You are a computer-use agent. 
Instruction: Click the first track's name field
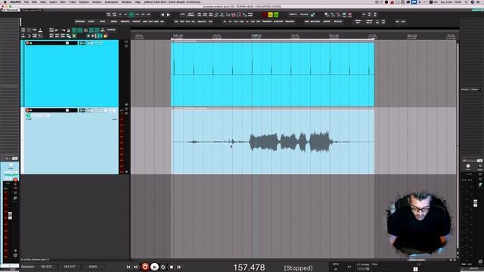pos(48,43)
